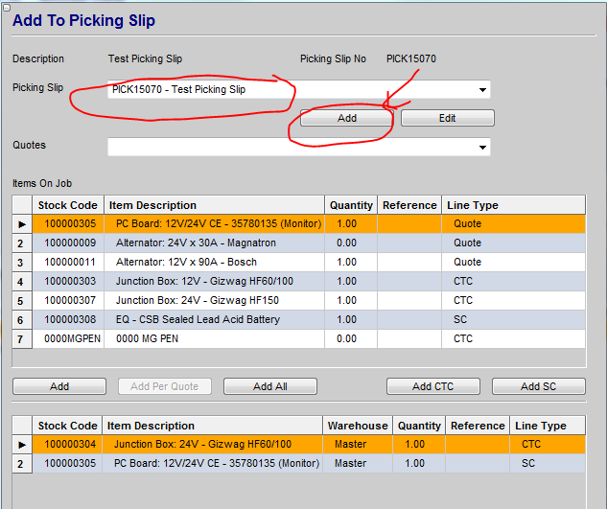Click the Add SC button
Viewport: 607px width, 509px height.
pos(538,386)
